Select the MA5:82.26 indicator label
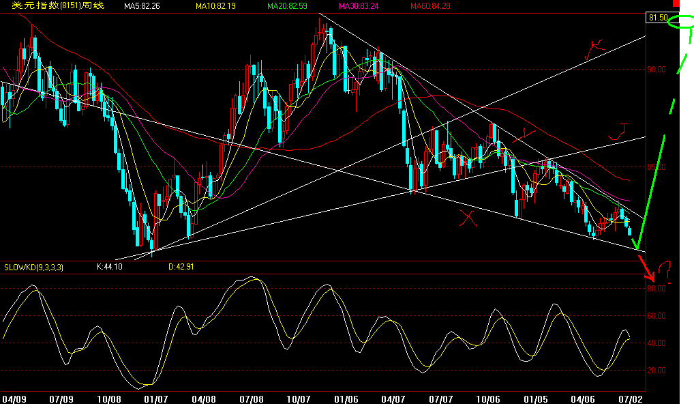The image size is (694, 404). 142,6
